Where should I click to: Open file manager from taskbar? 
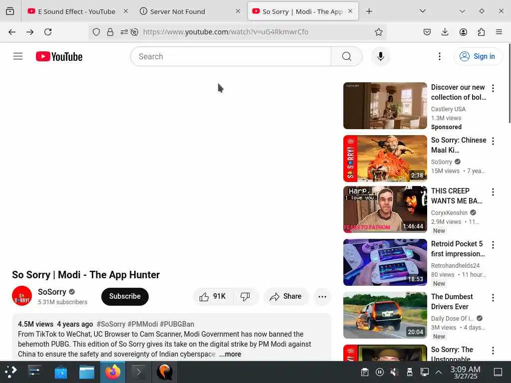87,372
